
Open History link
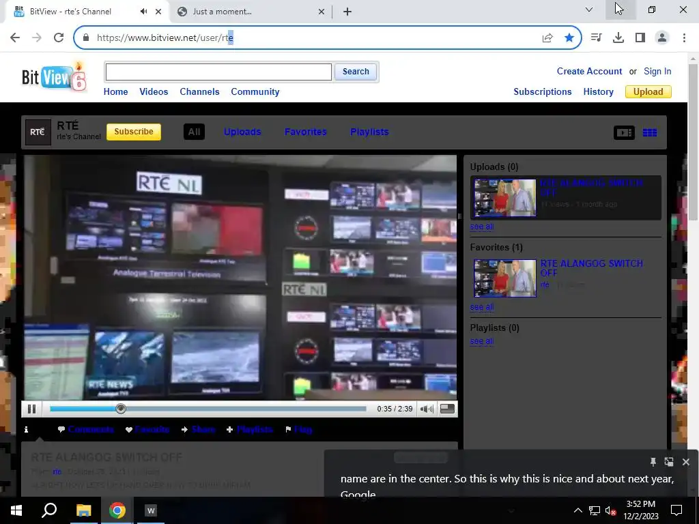tap(598, 92)
